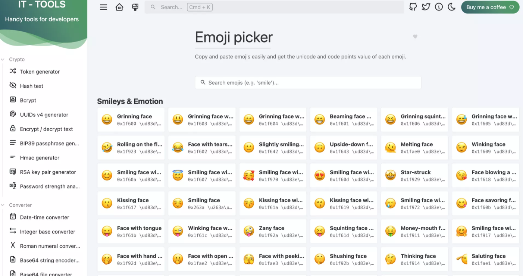This screenshot has height=276, width=523.
Task: Click the search emojis input field
Action: click(308, 82)
